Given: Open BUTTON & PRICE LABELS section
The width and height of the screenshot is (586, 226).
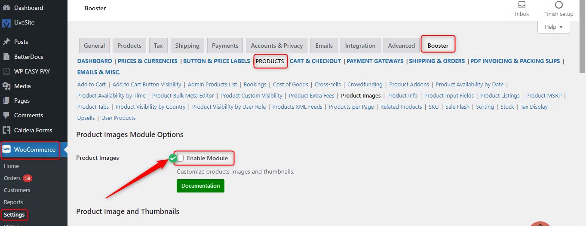Looking at the screenshot, I should click(x=217, y=61).
